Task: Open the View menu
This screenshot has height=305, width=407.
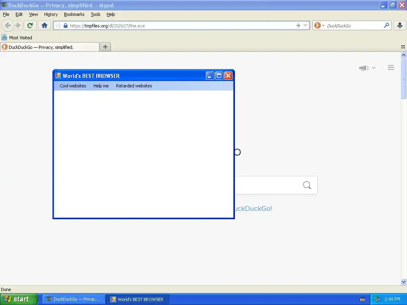Action: (33, 15)
